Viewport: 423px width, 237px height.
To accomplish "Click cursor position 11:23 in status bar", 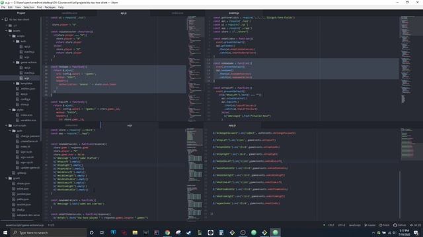I will pyautogui.click(x=51, y=225).
